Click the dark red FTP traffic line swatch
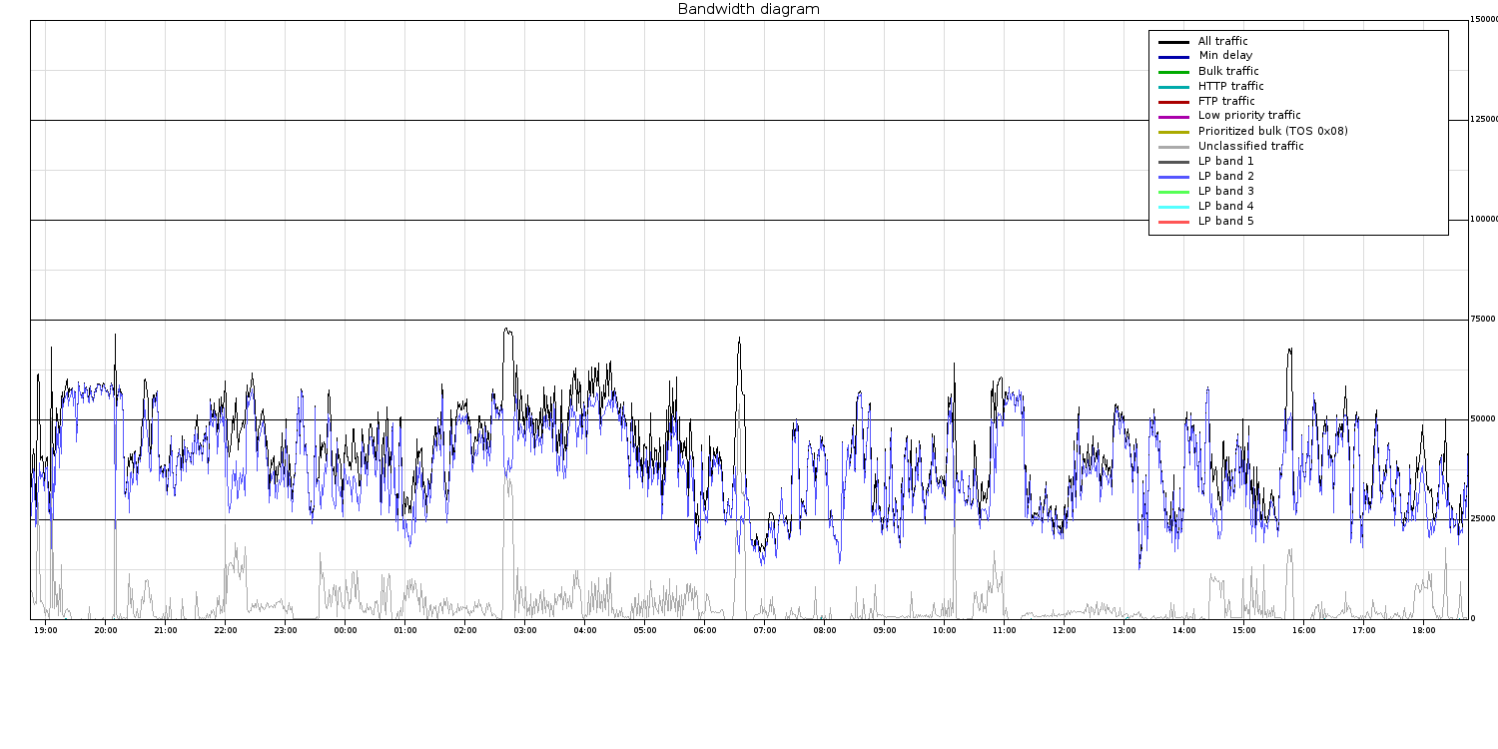 [1173, 102]
